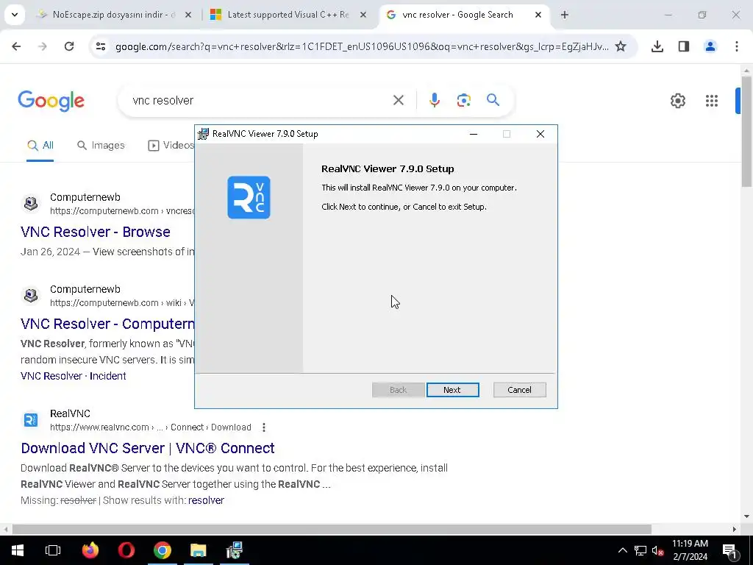Close the Visual C++ tab
The image size is (753, 565).
click(363, 15)
